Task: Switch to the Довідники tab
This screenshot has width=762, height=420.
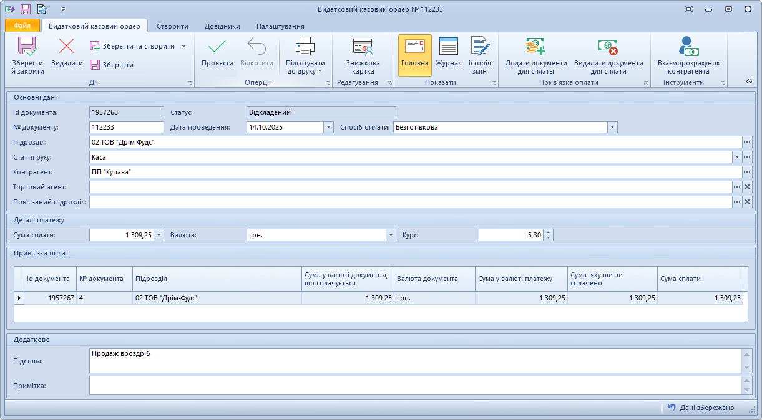Action: pyautogui.click(x=222, y=26)
